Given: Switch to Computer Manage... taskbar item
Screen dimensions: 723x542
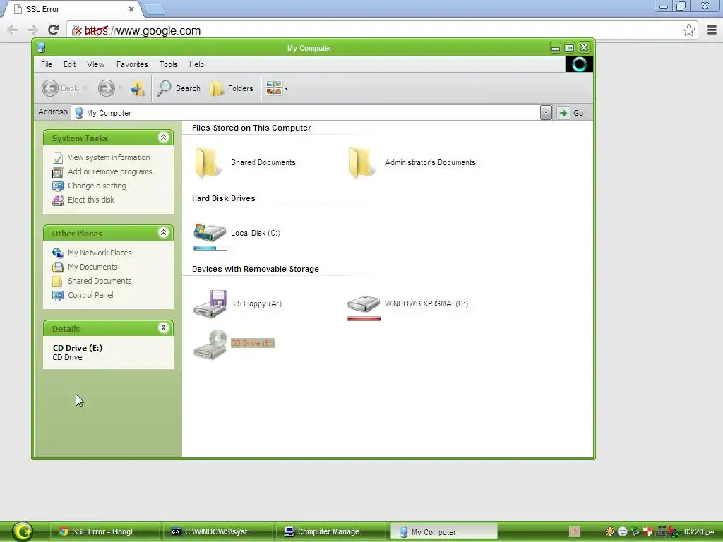Looking at the screenshot, I should point(331,531).
